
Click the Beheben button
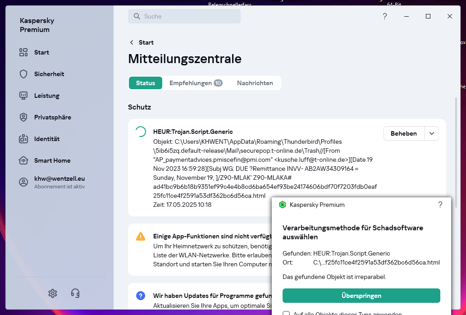coord(404,133)
